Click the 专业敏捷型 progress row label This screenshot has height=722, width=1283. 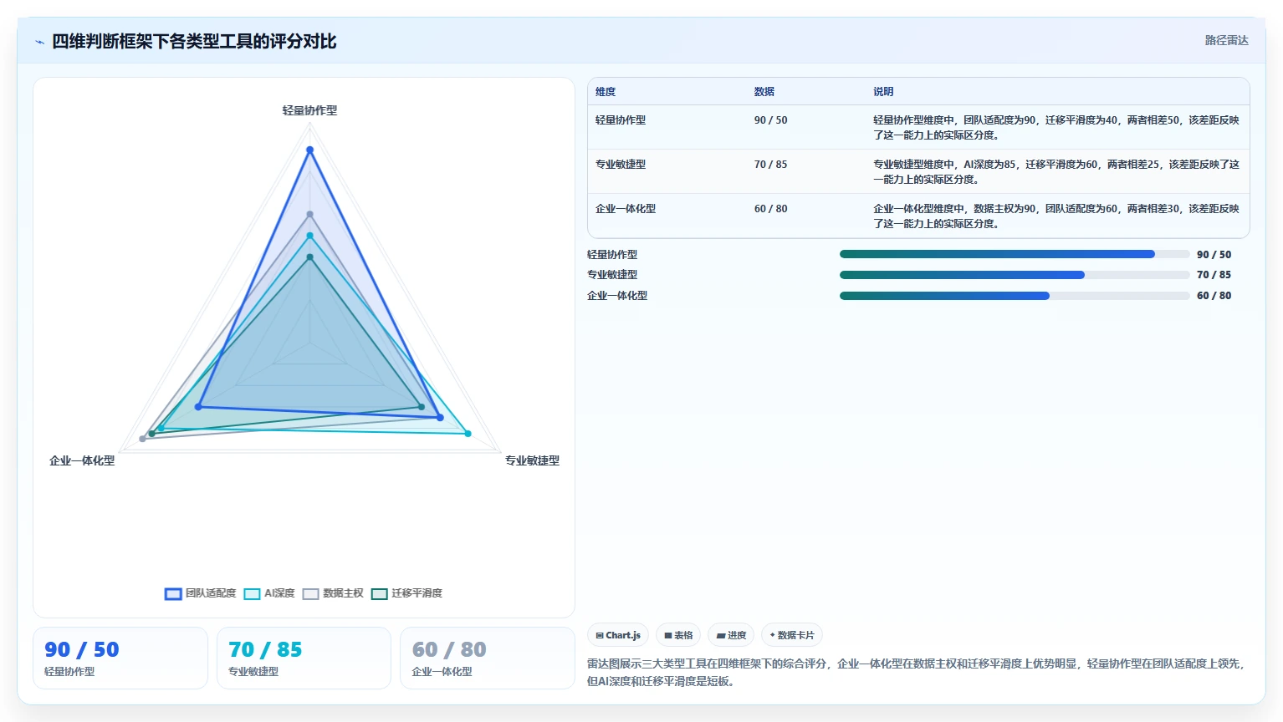coord(612,275)
